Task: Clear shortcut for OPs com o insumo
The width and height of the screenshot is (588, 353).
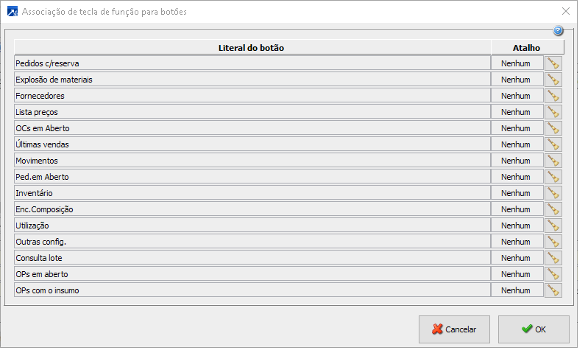Action: pyautogui.click(x=553, y=290)
